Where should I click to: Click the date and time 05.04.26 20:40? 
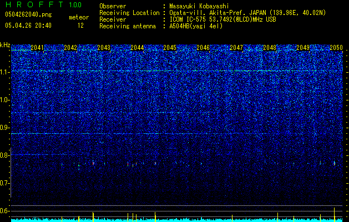[28, 26]
